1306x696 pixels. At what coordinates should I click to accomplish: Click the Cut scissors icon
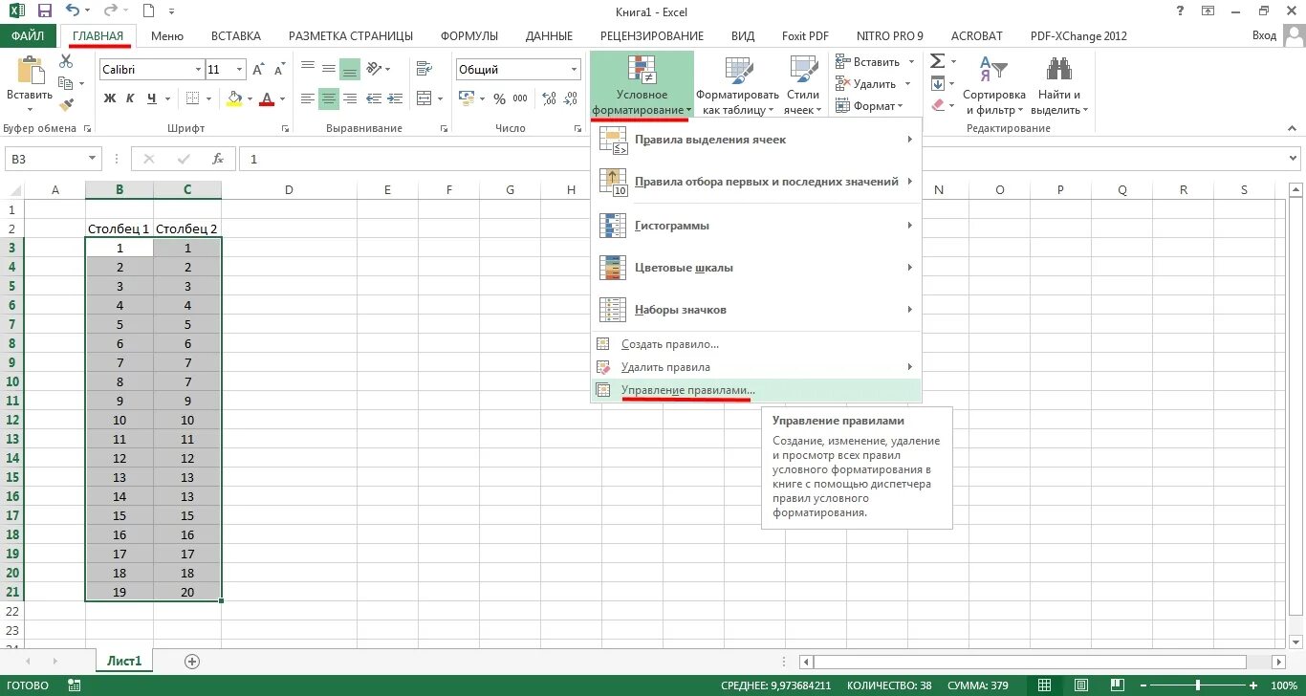point(66,61)
